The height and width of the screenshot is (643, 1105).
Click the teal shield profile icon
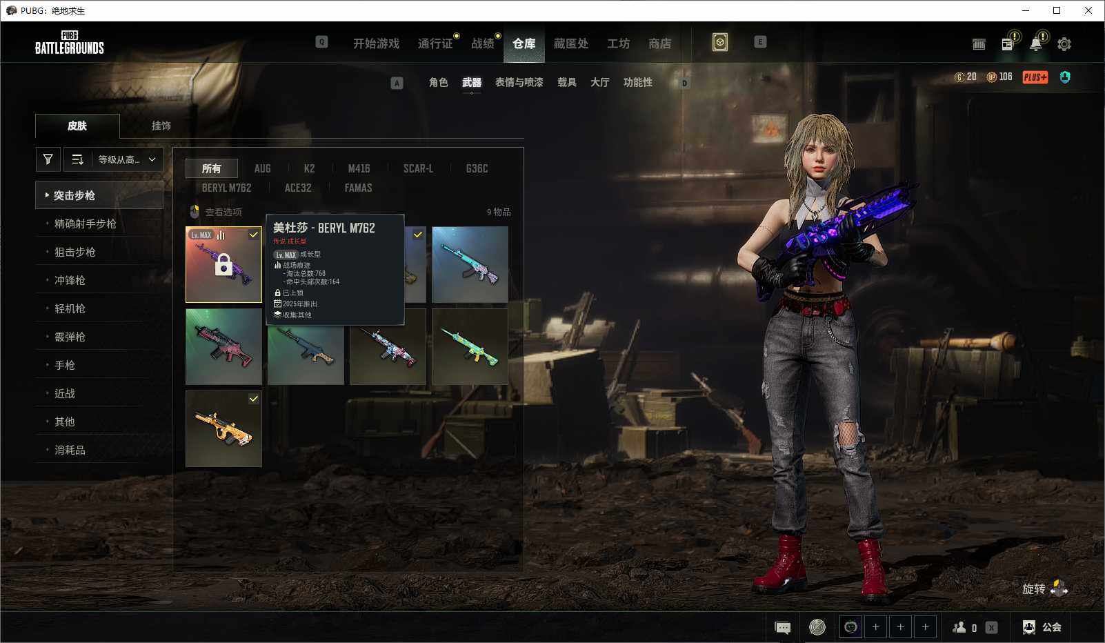tap(1065, 77)
